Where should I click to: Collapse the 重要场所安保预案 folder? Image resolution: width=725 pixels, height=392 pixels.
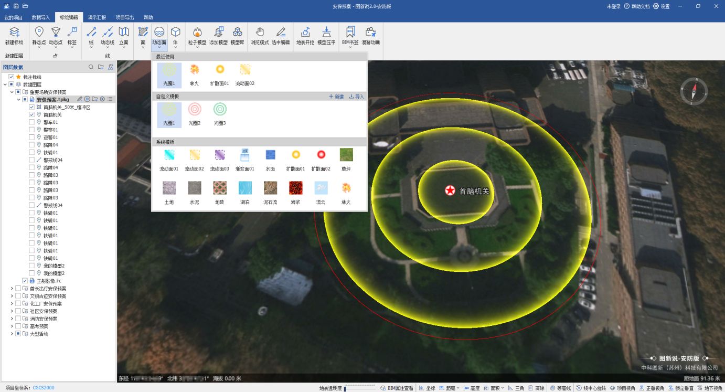12,92
